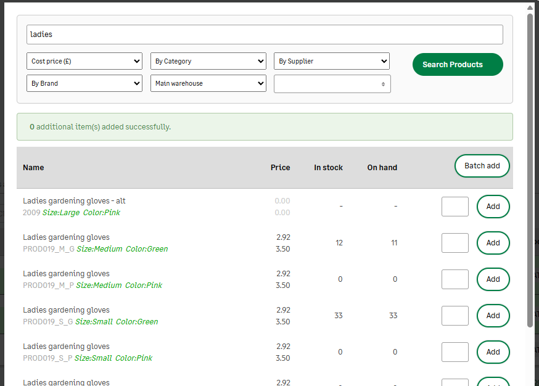Open the Cost price (£) dropdown
539x386 pixels.
tap(84, 61)
